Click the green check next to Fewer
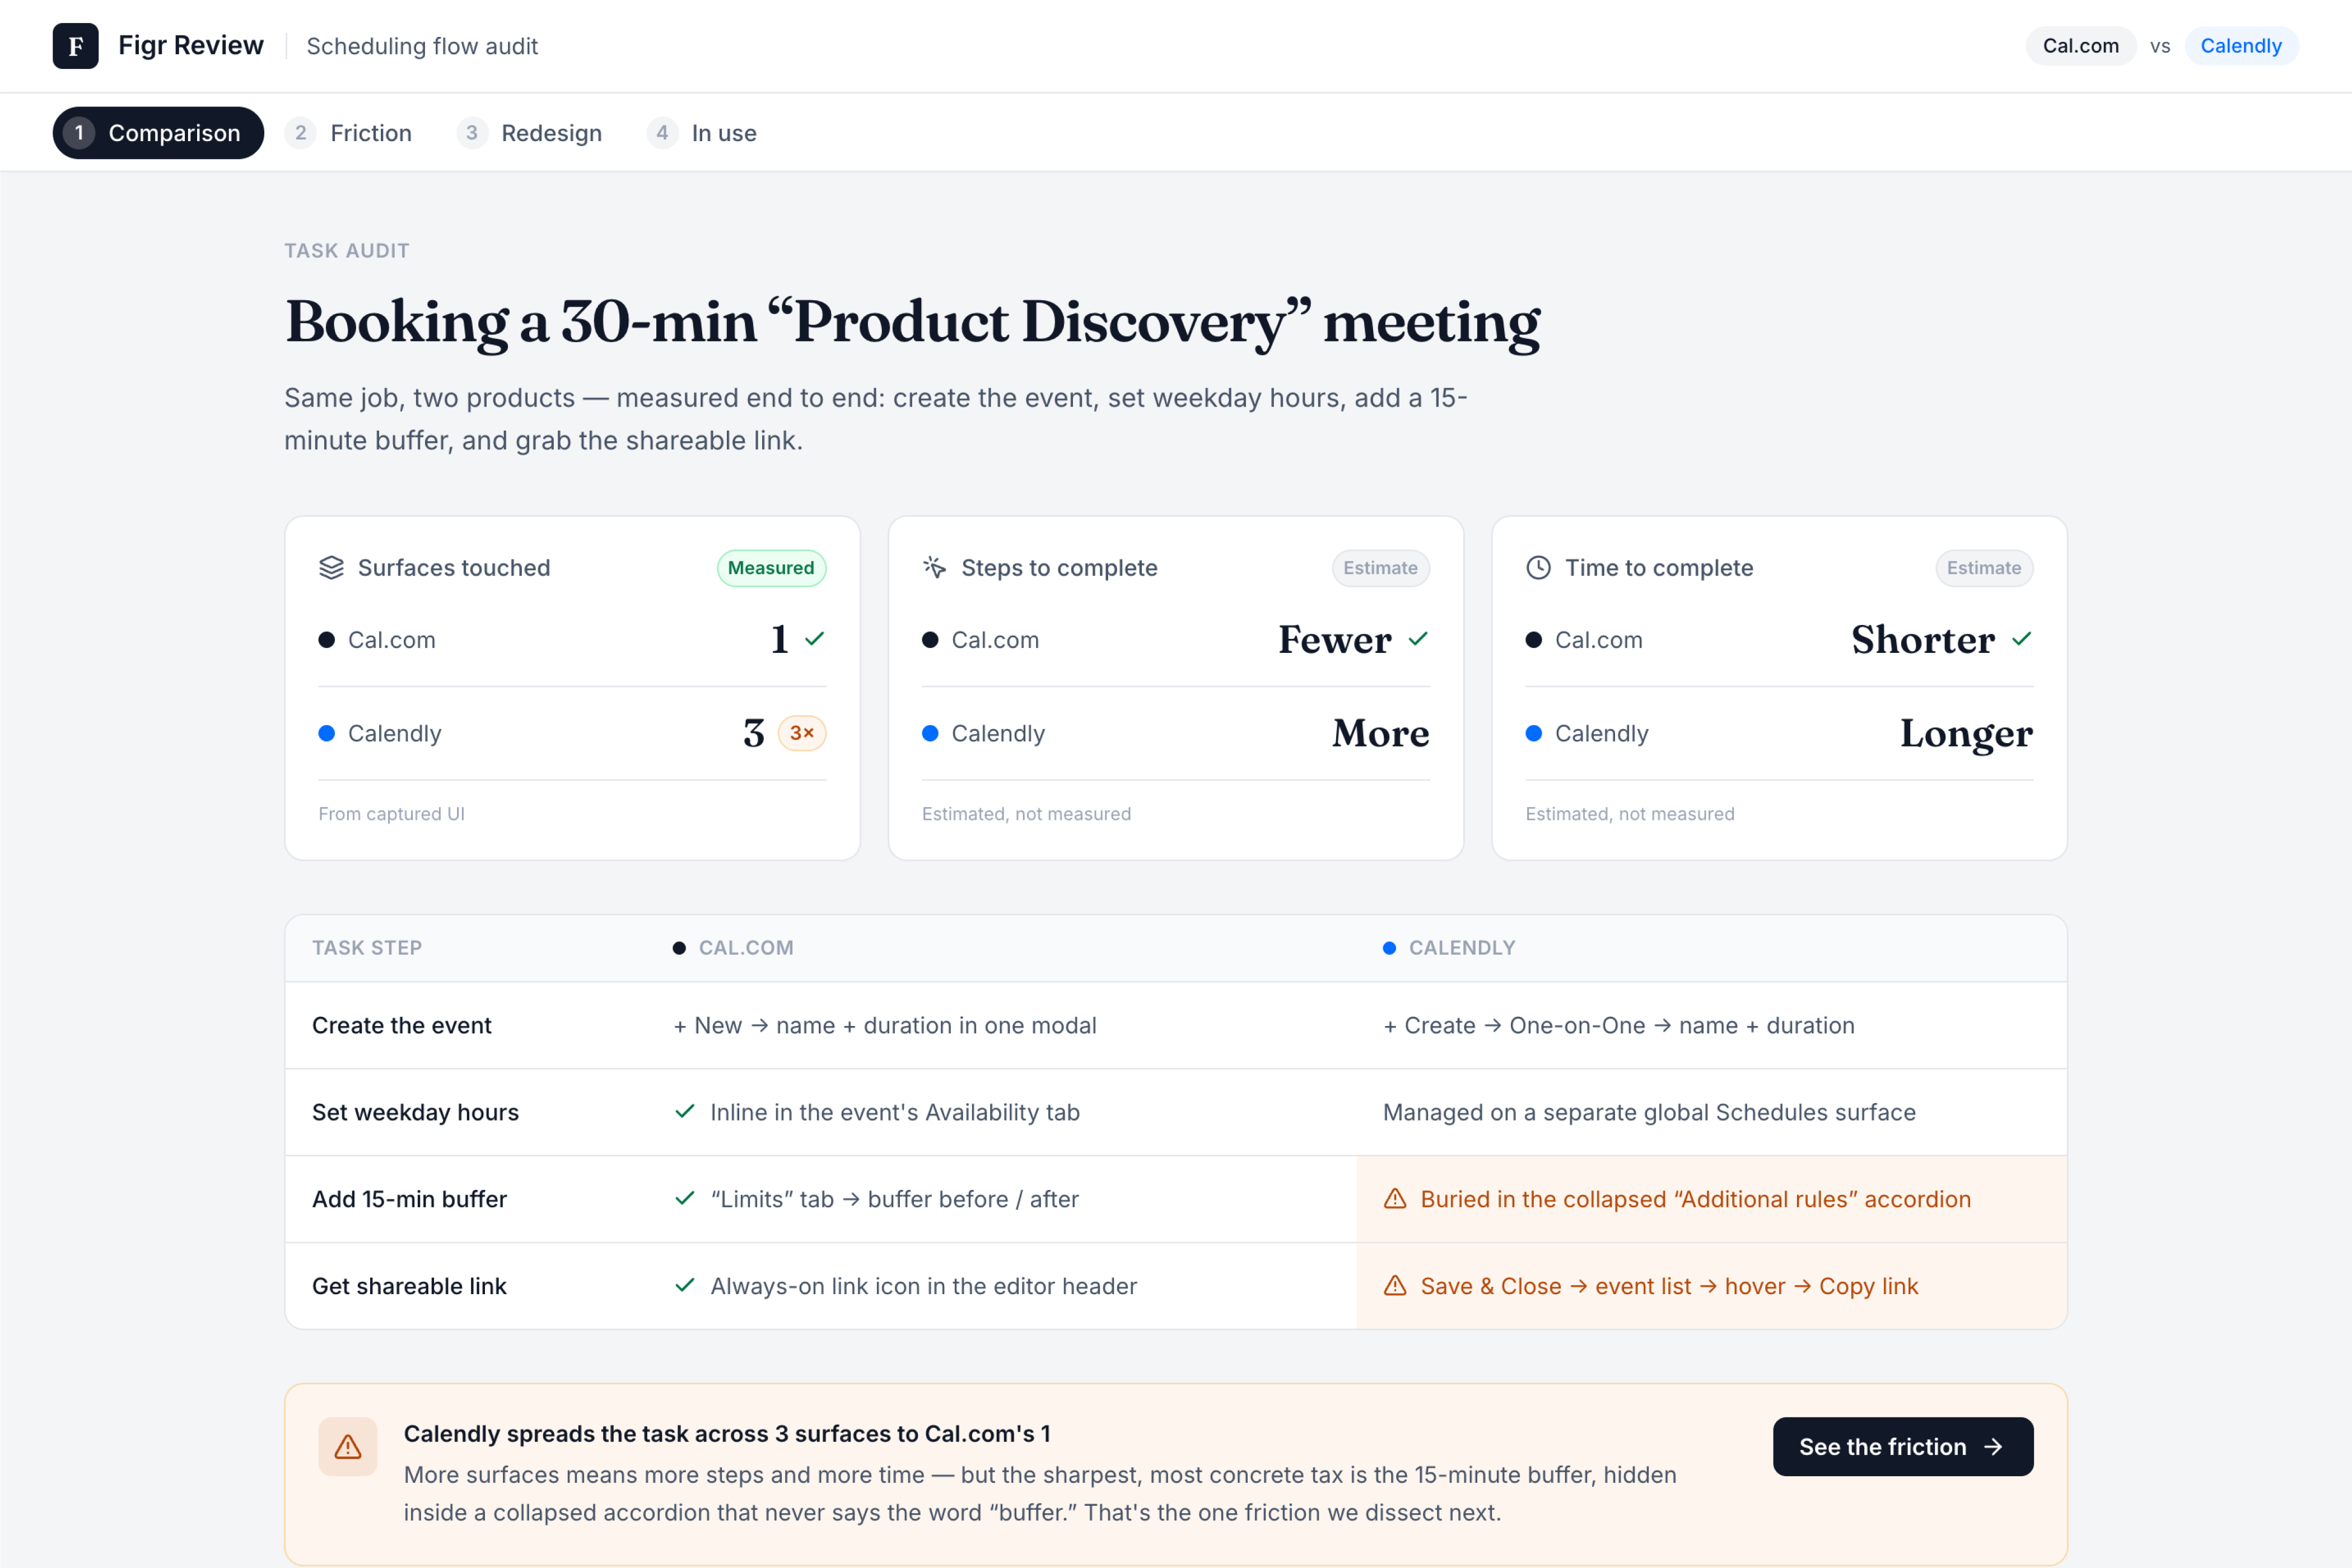Viewport: 2352px width, 1568px height. coord(1418,639)
